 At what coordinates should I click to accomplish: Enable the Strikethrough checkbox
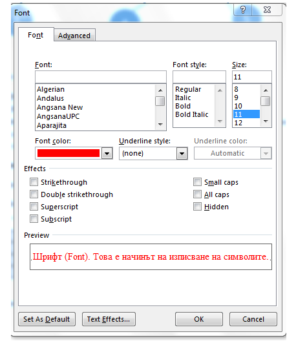click(34, 182)
